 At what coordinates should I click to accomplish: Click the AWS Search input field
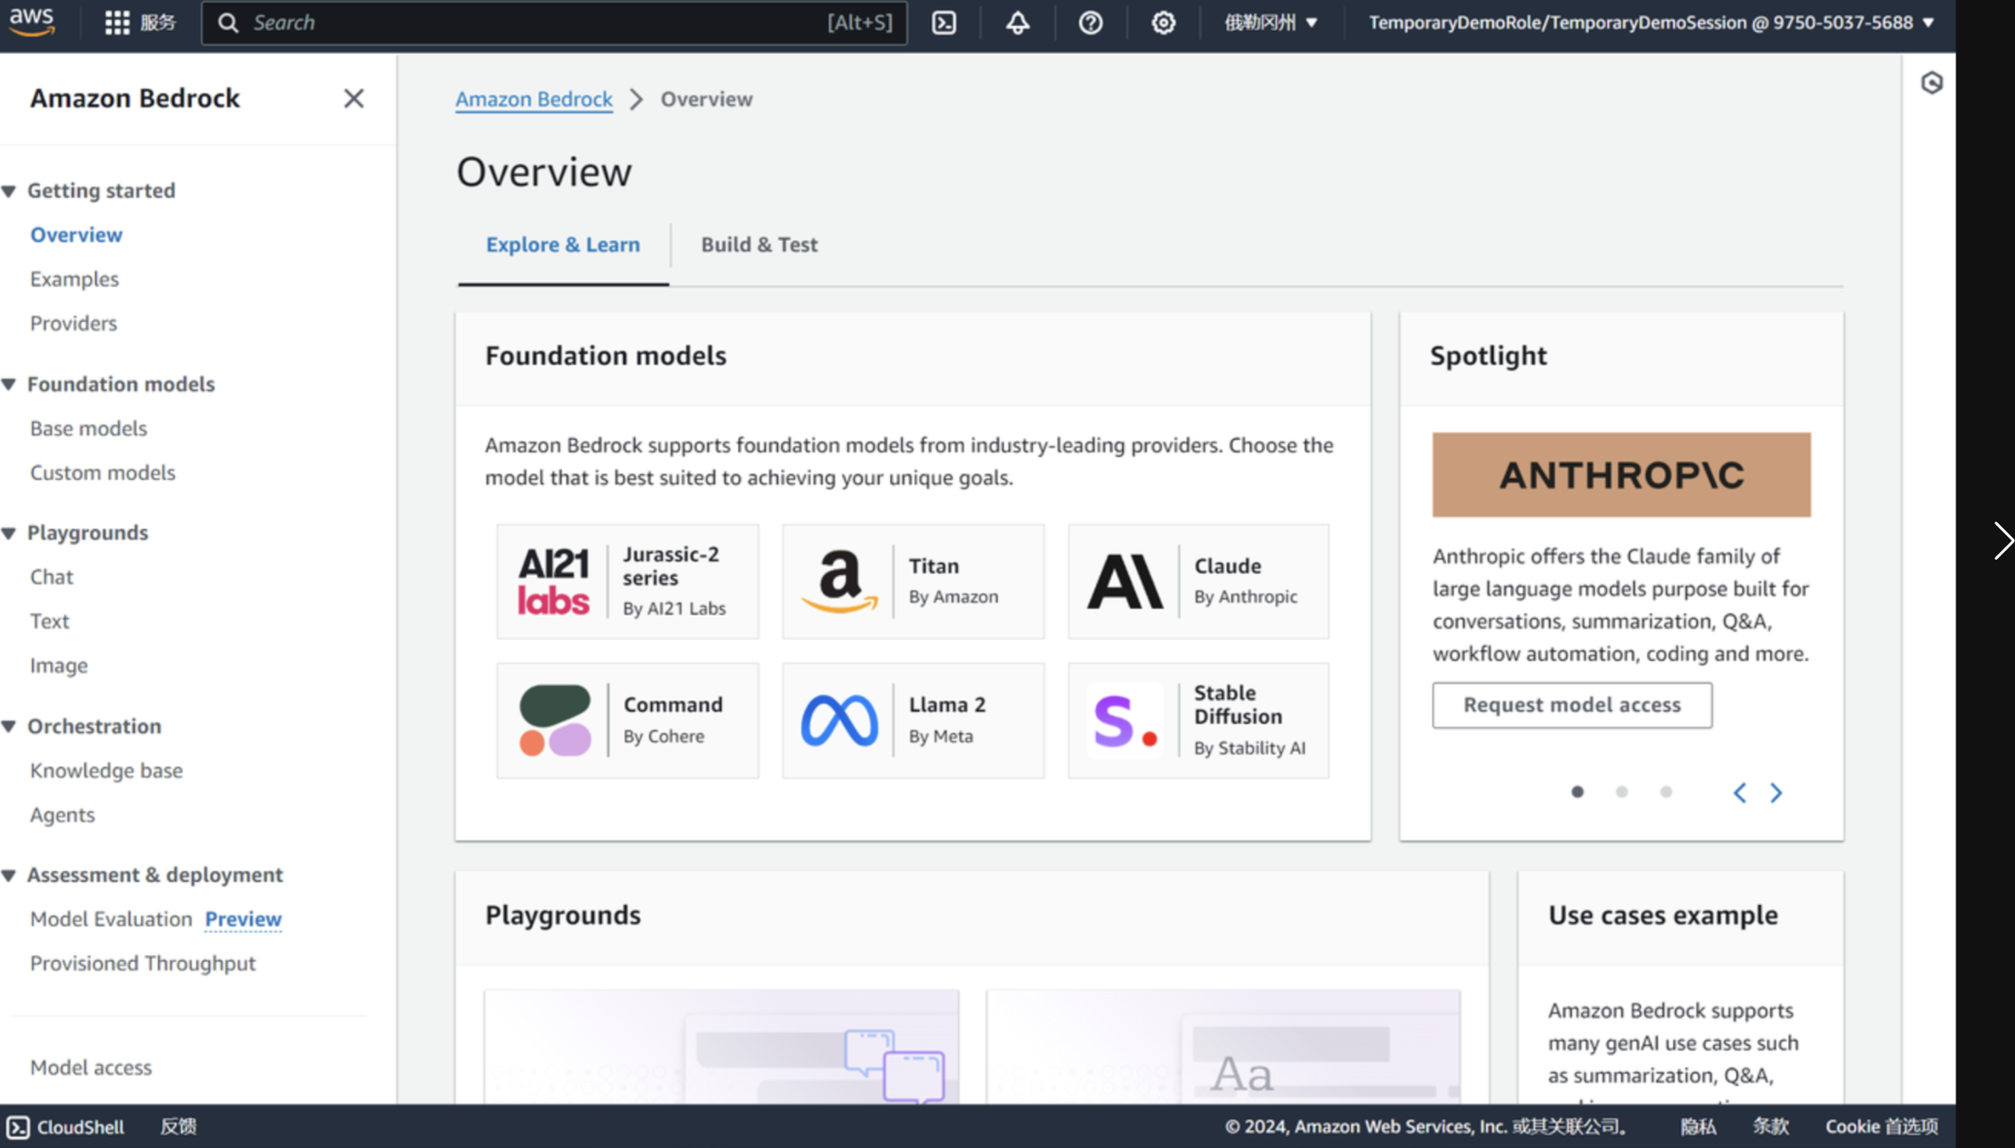[x=555, y=22]
